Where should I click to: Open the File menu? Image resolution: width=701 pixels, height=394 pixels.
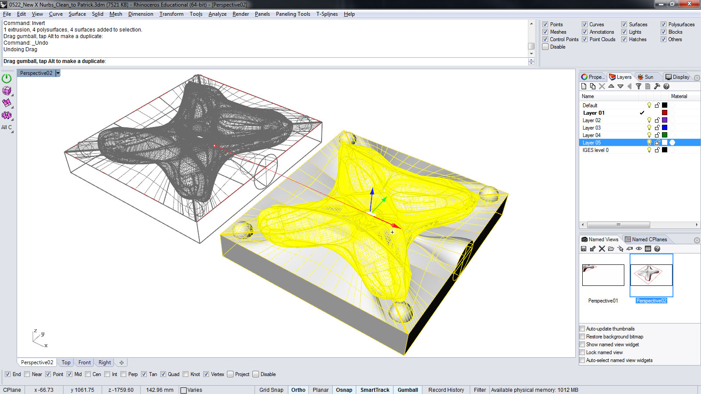coord(7,14)
